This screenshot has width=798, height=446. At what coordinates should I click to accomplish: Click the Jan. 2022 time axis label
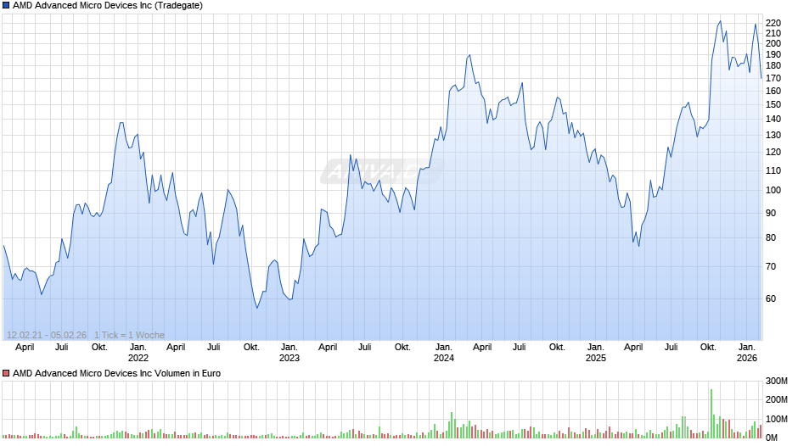tap(138, 353)
